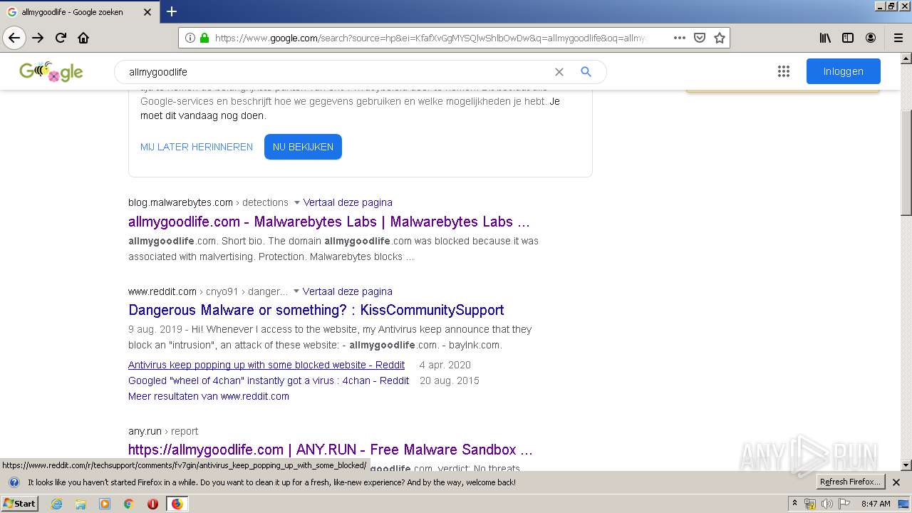Go forward with the forward arrow
912x513 pixels.
tap(38, 38)
